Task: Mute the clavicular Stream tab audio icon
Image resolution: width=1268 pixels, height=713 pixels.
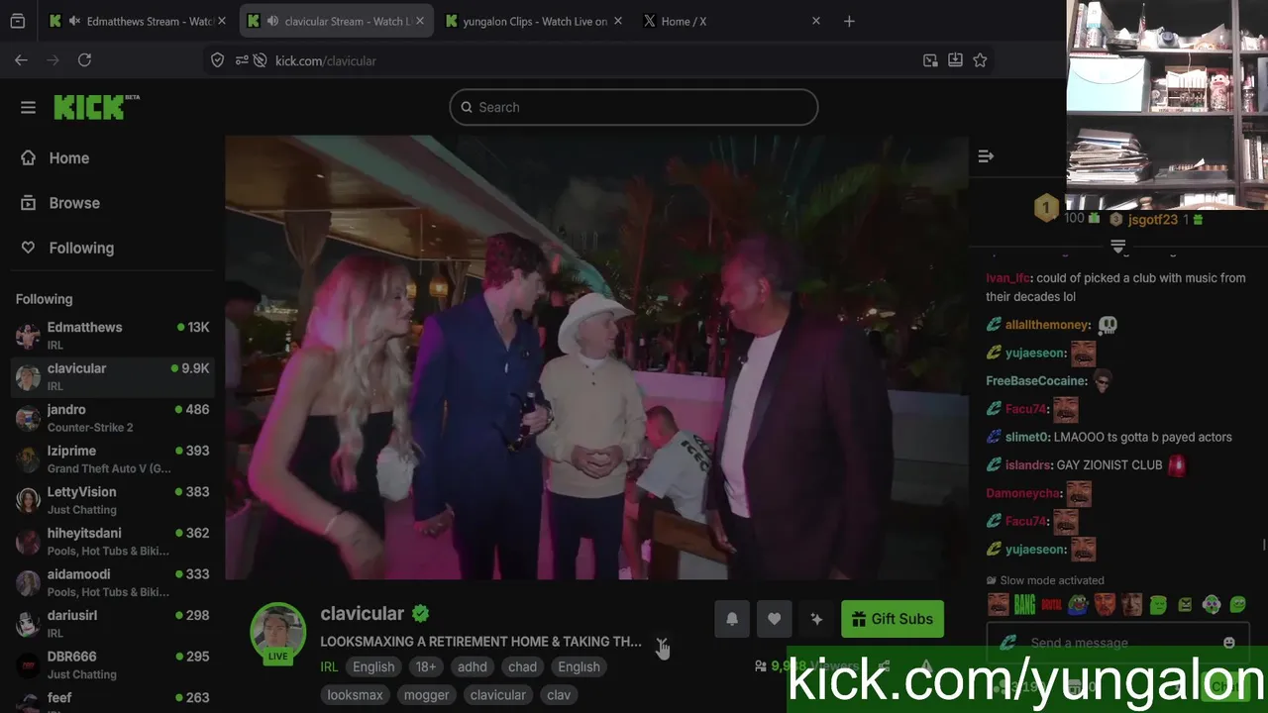Action: point(272,21)
